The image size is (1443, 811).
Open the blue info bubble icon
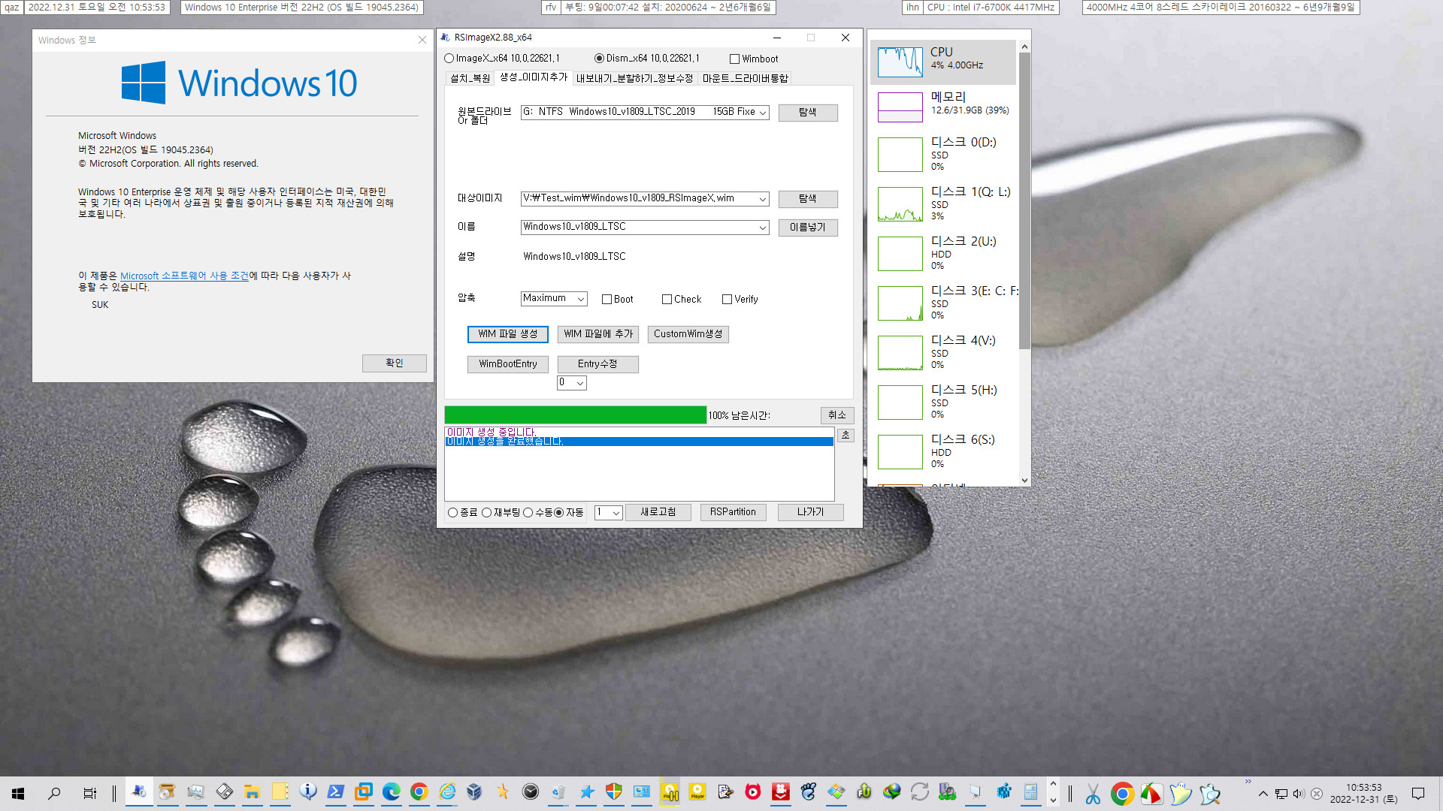coord(308,792)
